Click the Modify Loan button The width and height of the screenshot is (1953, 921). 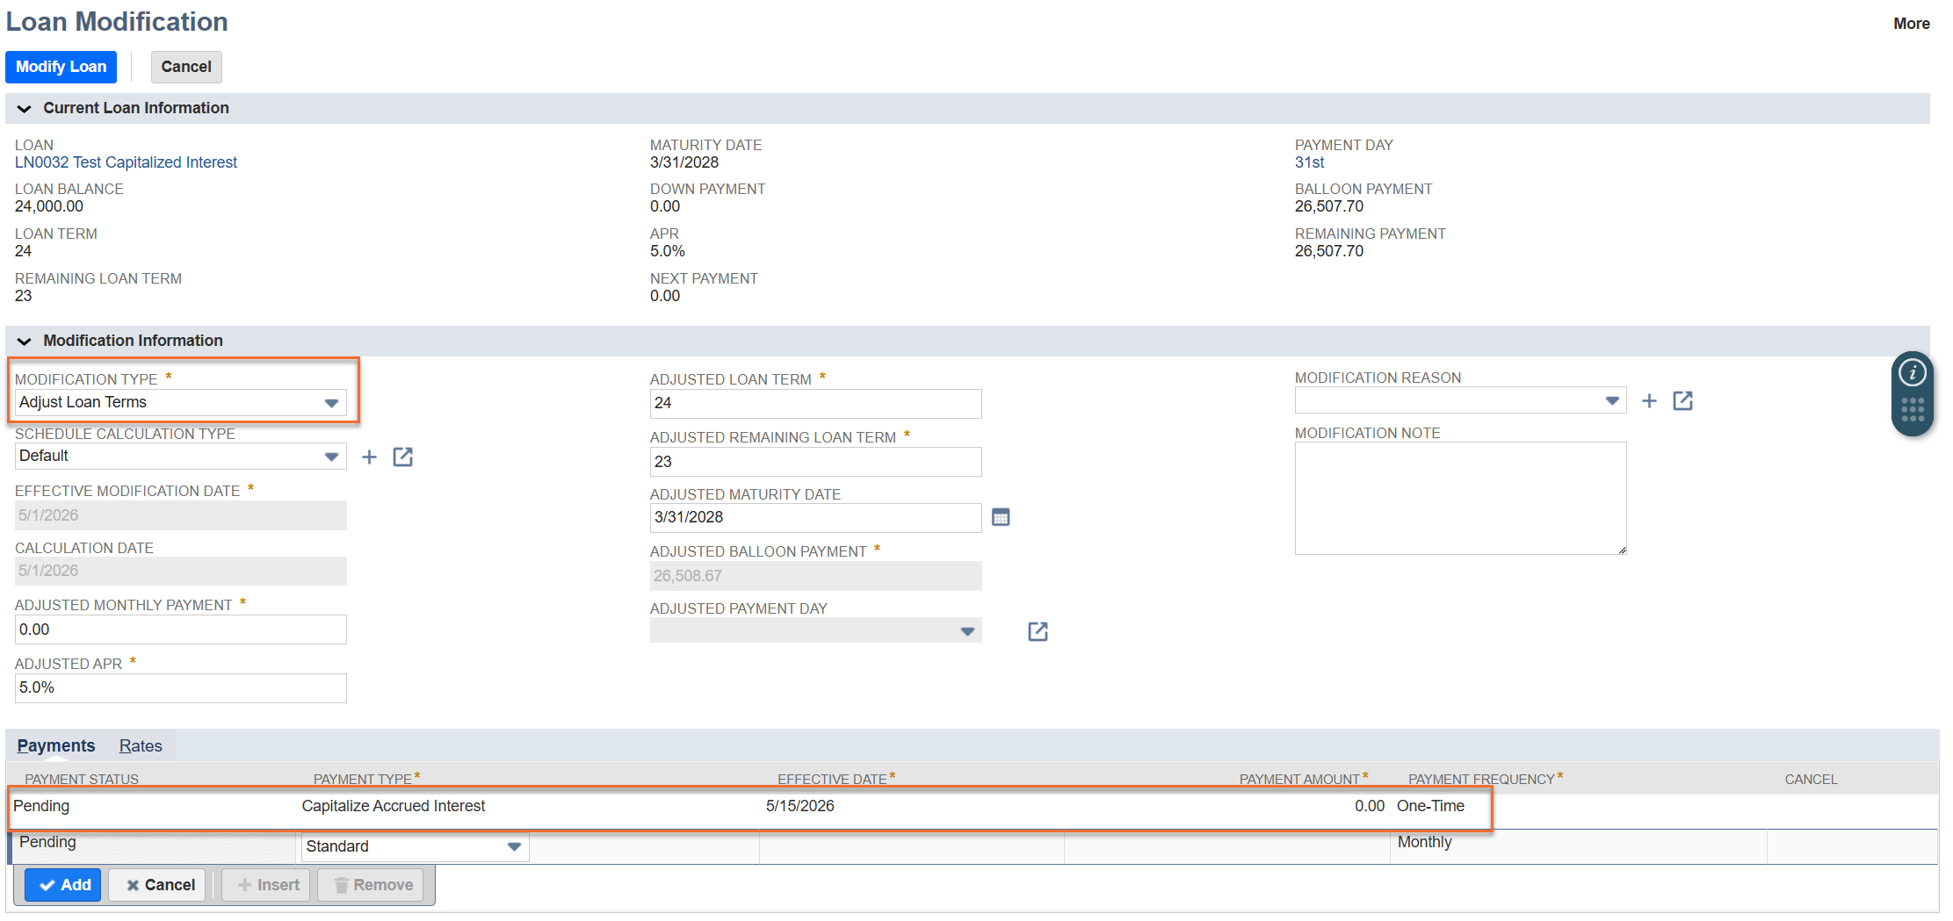(61, 67)
